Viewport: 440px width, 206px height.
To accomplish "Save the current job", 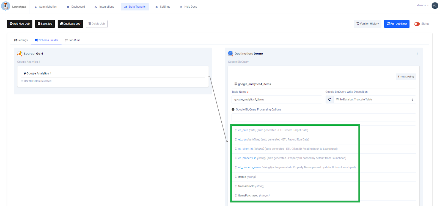I will tap(45, 24).
